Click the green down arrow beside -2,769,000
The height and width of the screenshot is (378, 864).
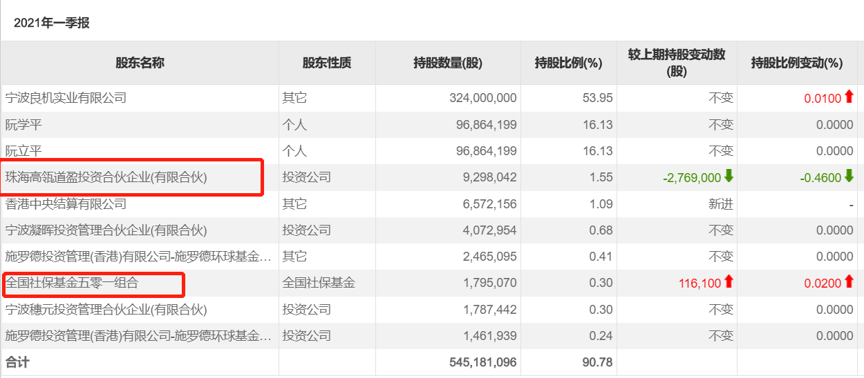729,177
